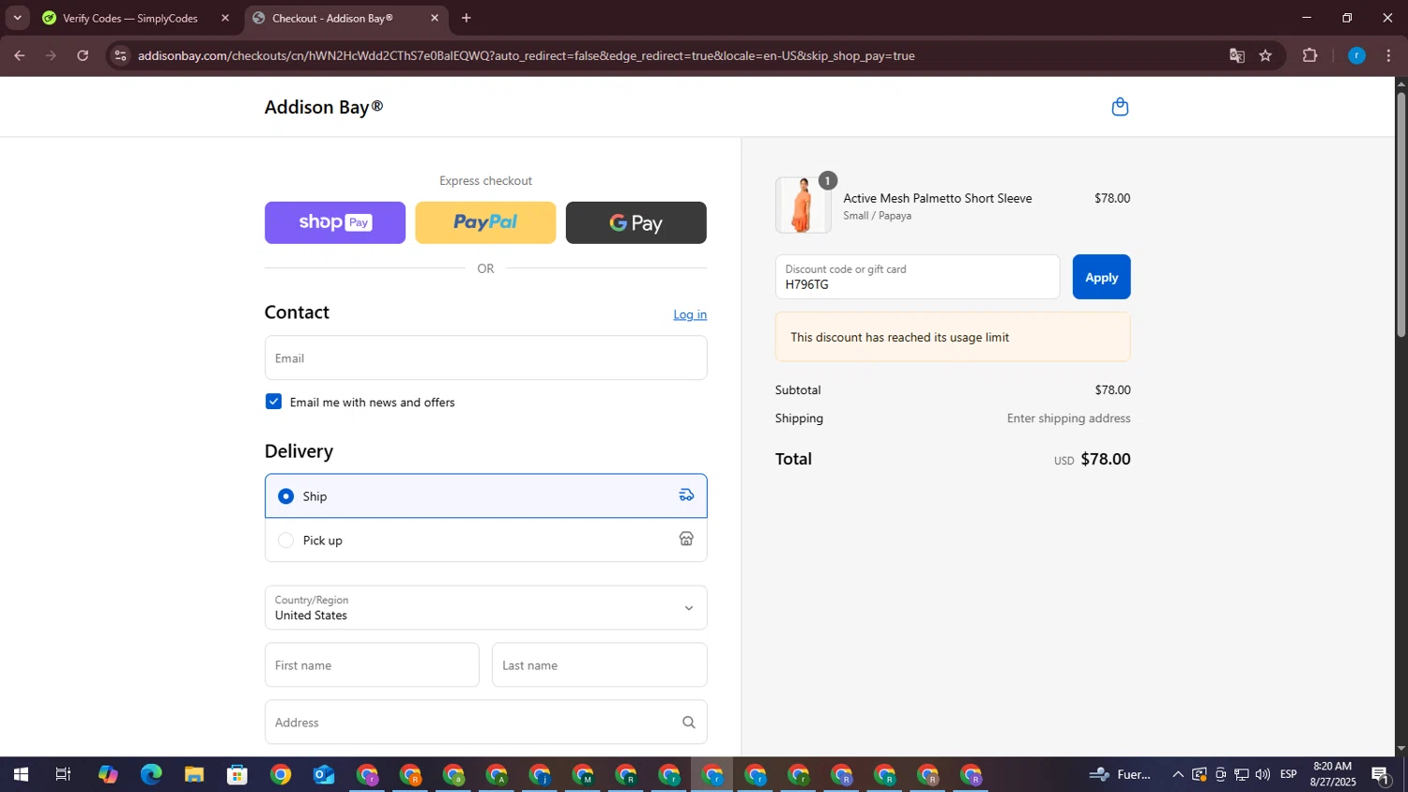Click the discount code field containing H796TG
The width and height of the screenshot is (1408, 792).
click(x=917, y=277)
